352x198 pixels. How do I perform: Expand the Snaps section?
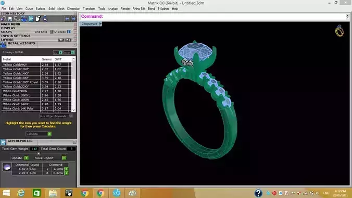click(x=6, y=32)
